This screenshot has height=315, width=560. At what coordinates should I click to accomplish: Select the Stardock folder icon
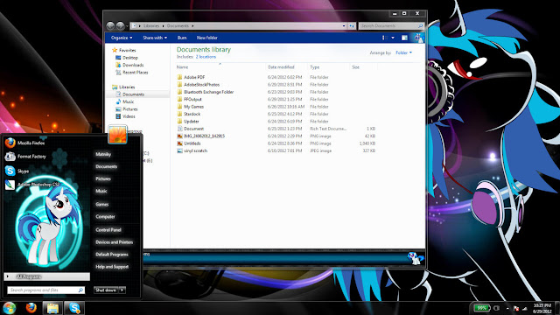(179, 114)
